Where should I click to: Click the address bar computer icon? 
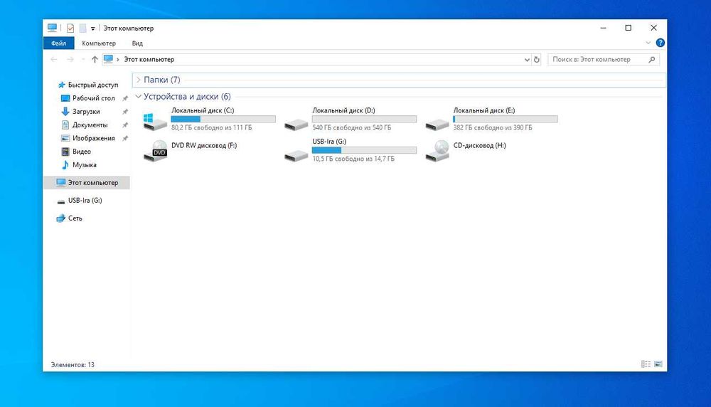tap(108, 59)
